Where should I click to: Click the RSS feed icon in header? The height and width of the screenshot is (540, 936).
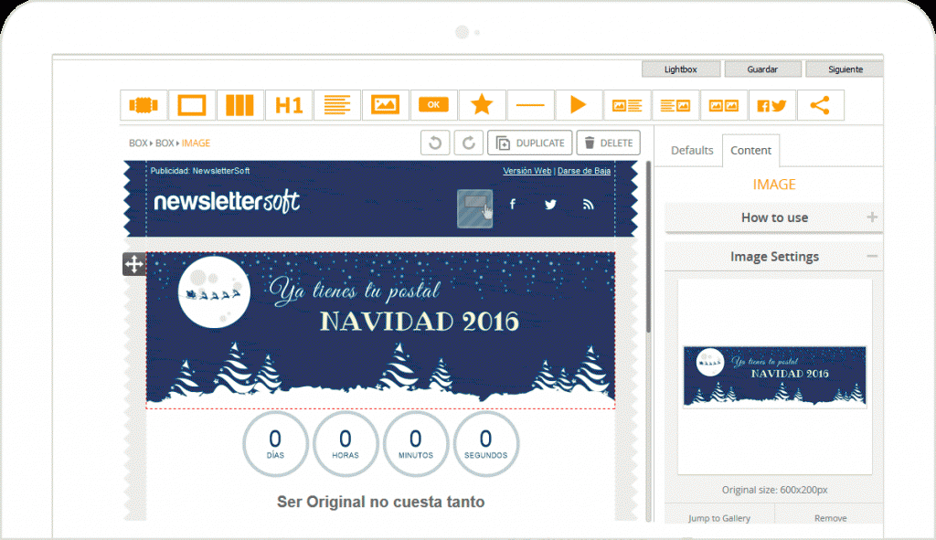(x=589, y=205)
